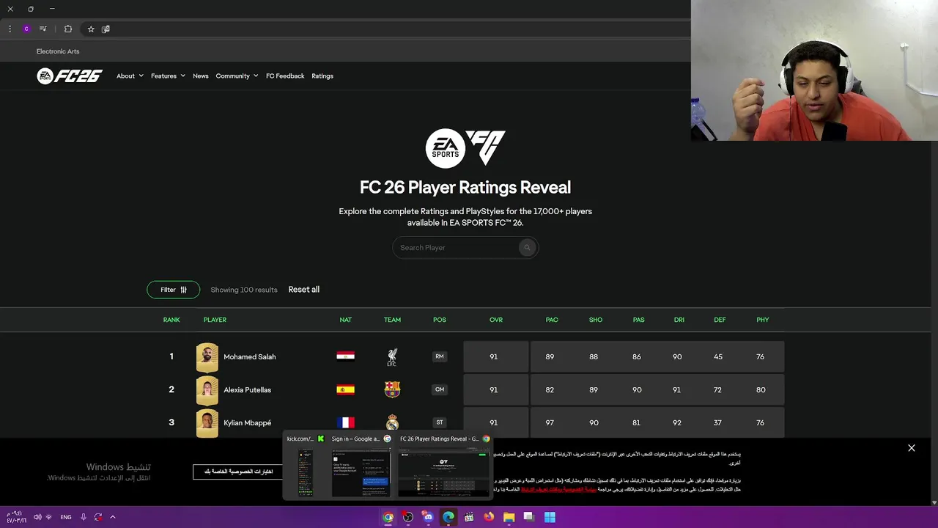
Task: Click the Spain flag in Putellas's row
Action: (346, 389)
